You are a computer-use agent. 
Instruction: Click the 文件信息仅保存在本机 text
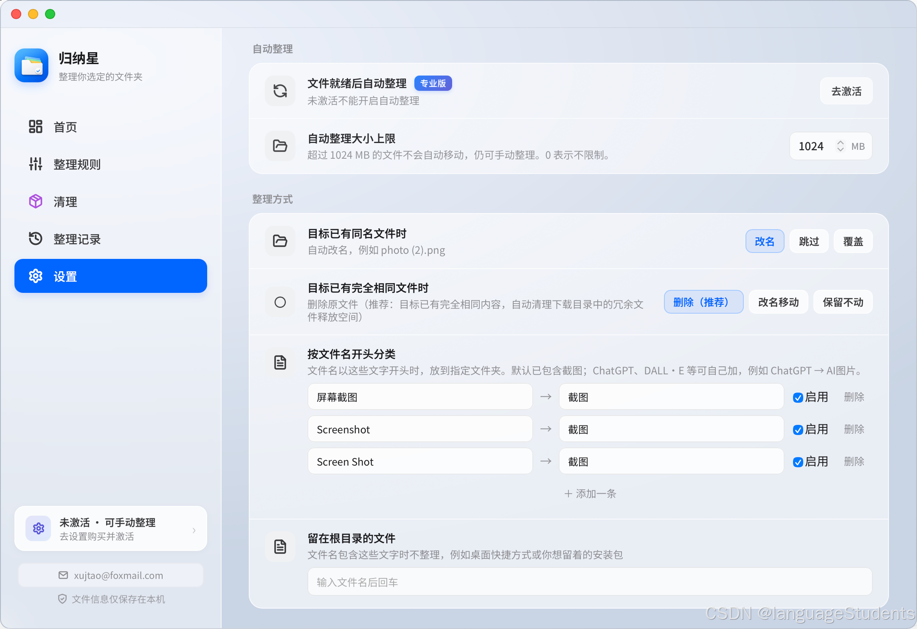pos(118,599)
